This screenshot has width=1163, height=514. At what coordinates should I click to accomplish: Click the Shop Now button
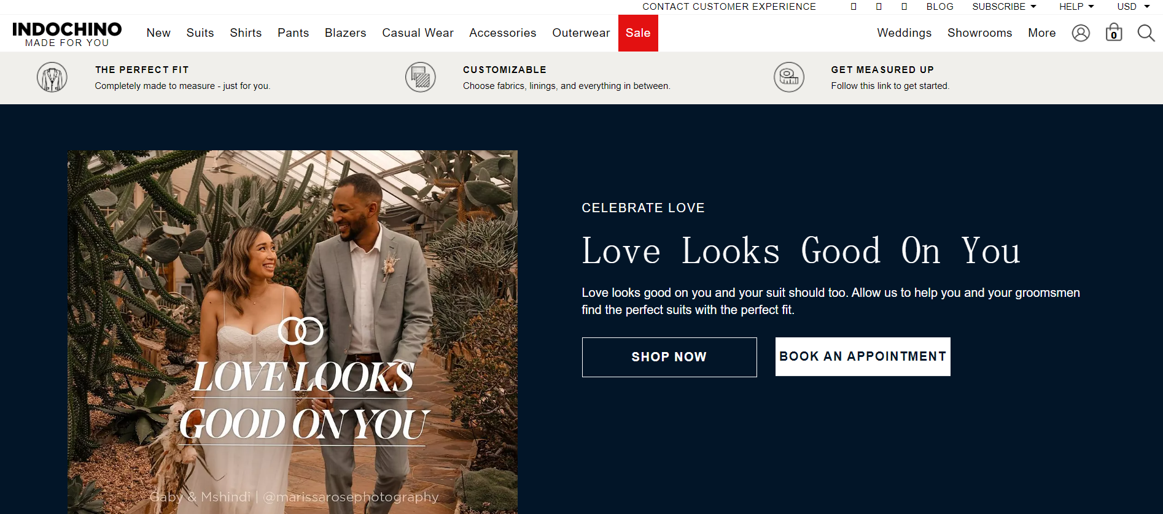click(x=669, y=357)
